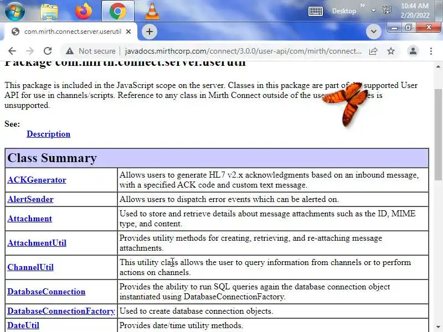Image resolution: width=443 pixels, height=332 pixels.
Task: Expand the Desktop toolbar chevron
Action: tap(363, 6)
